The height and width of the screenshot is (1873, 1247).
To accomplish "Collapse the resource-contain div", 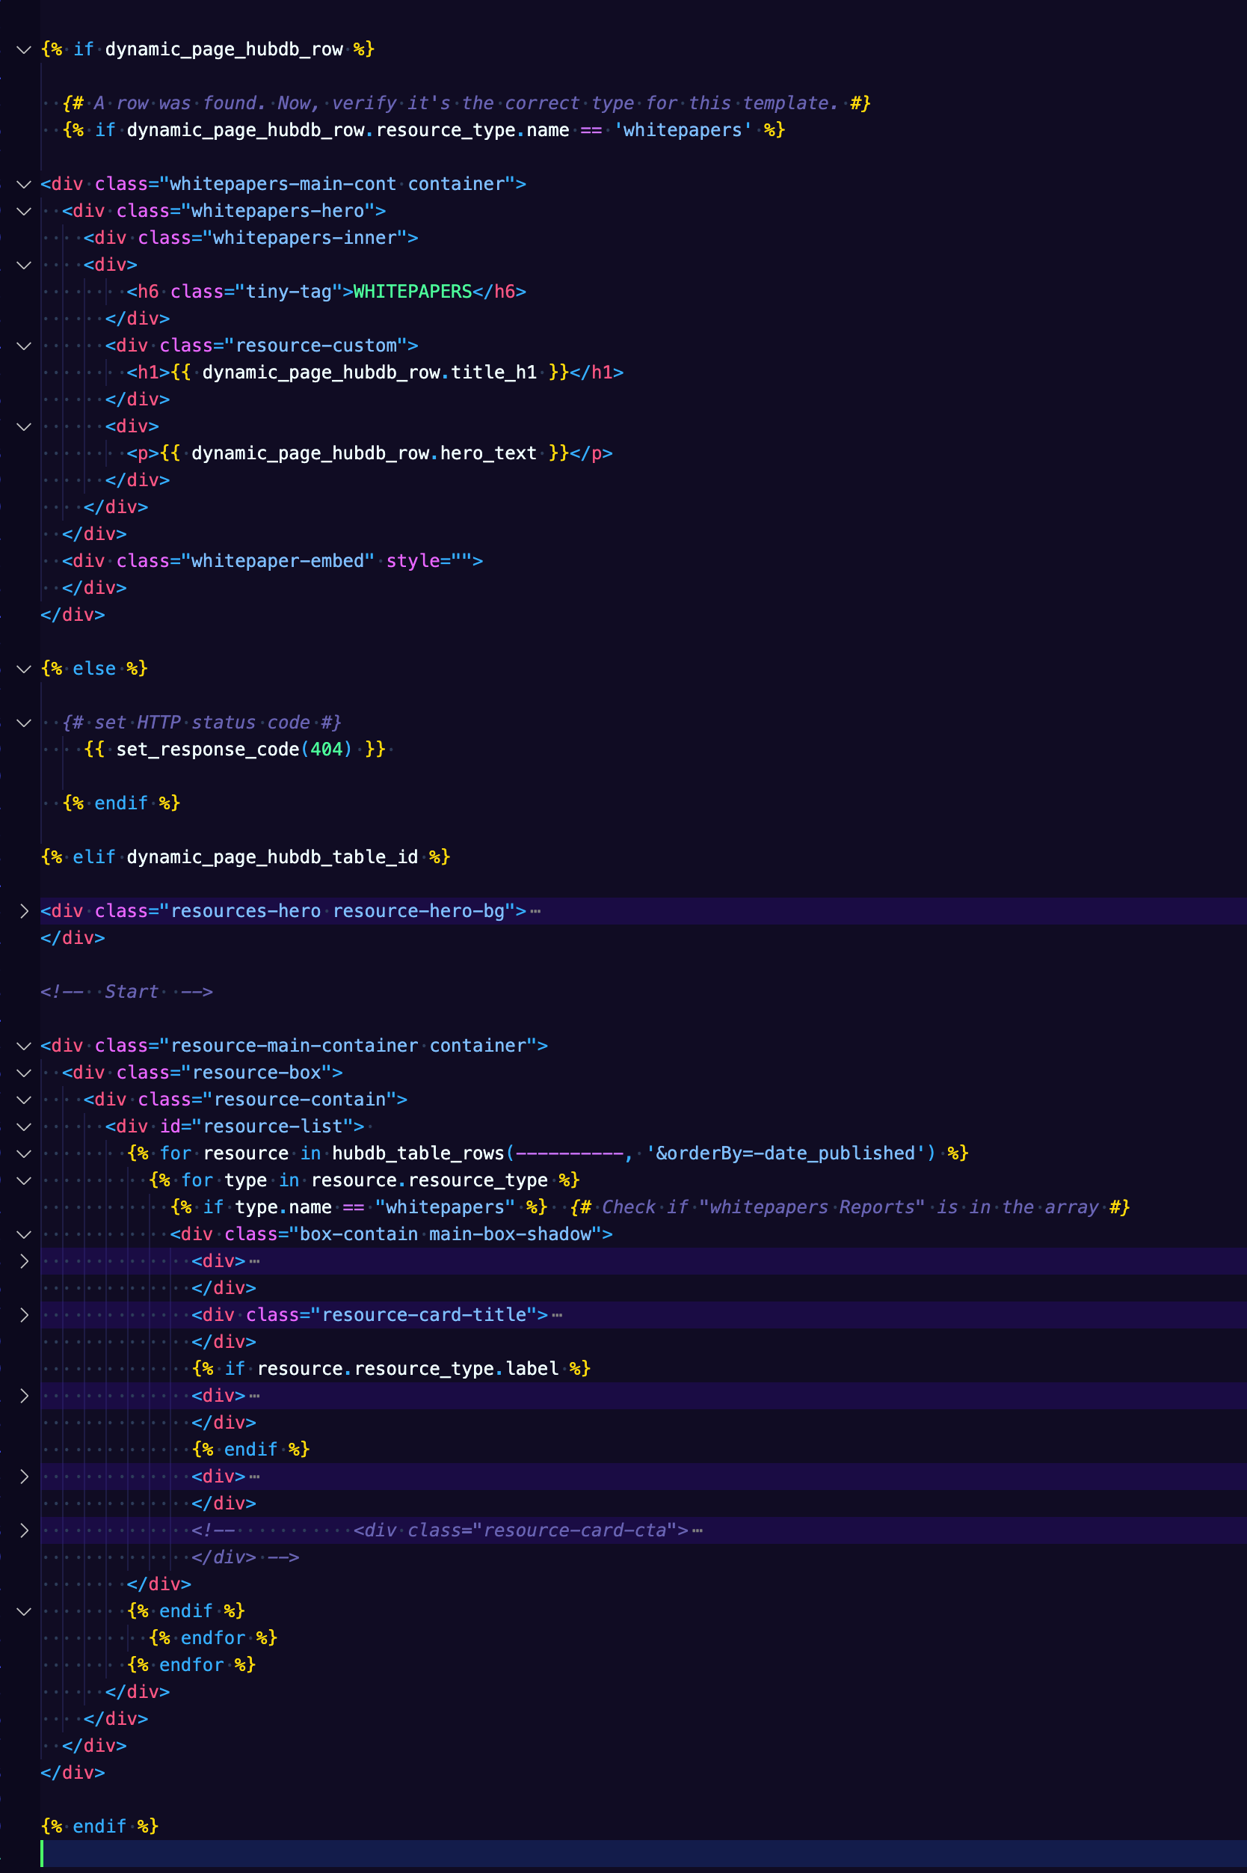I will click(x=24, y=1100).
